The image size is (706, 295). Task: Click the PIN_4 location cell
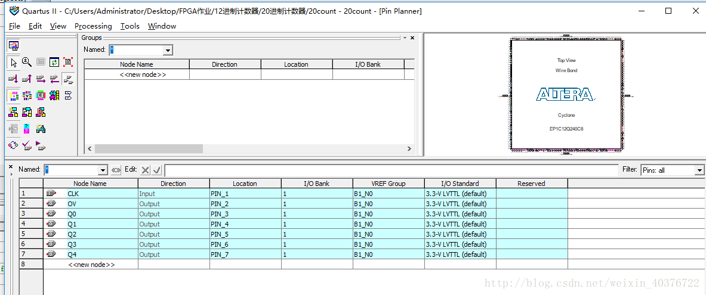point(245,224)
